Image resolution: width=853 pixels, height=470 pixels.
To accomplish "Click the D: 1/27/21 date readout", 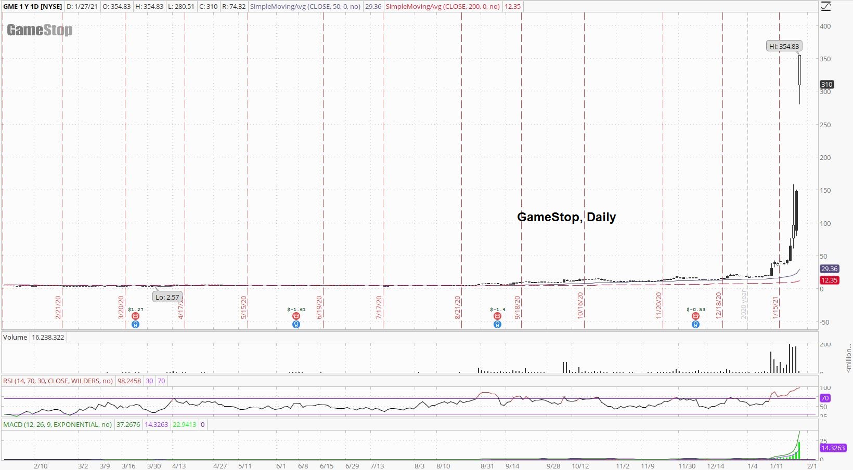I will pyautogui.click(x=81, y=7).
